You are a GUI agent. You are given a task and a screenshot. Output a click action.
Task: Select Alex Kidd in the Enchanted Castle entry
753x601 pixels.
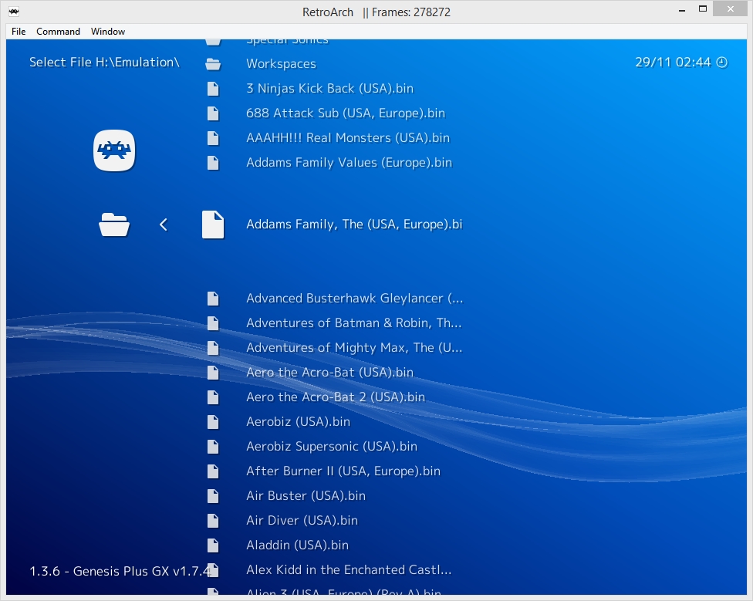tap(349, 570)
